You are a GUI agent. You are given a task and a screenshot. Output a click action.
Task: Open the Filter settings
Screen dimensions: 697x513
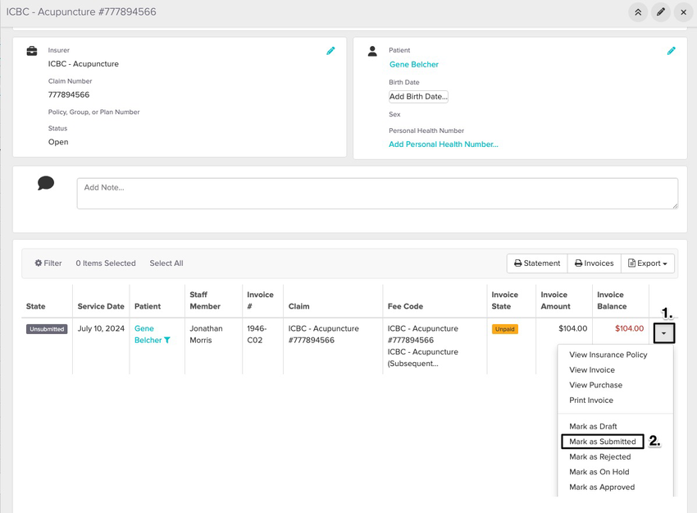[48, 263]
